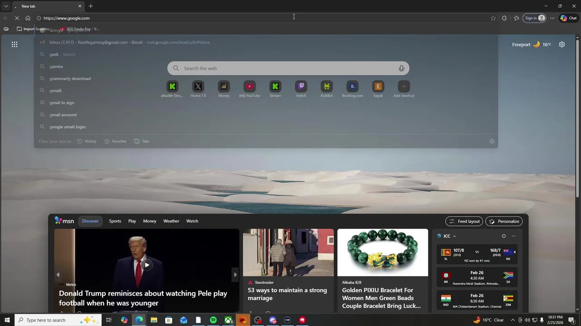
Task: Open the aflaxlife Stream shortcut
Action: click(172, 89)
